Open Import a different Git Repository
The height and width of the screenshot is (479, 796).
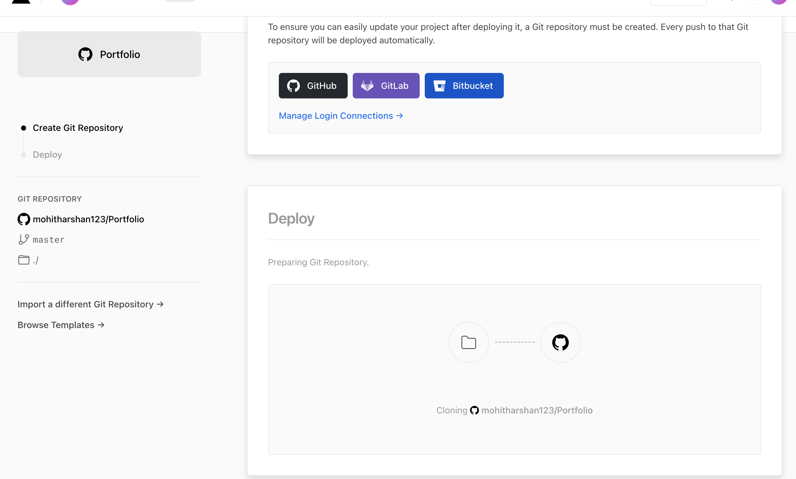[x=91, y=304]
